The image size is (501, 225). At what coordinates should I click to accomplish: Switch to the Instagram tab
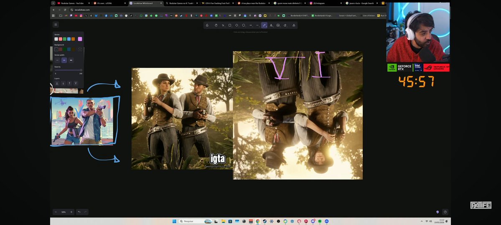[326, 3]
